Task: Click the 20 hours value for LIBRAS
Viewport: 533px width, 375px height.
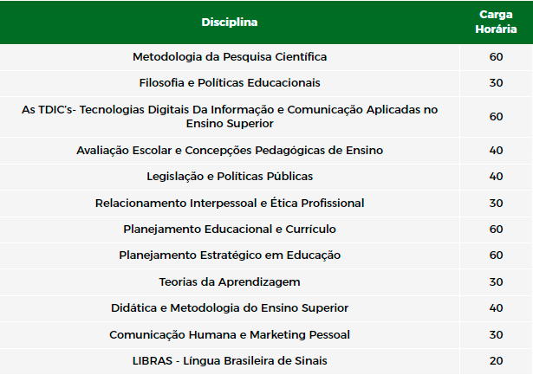Action: coord(496,361)
